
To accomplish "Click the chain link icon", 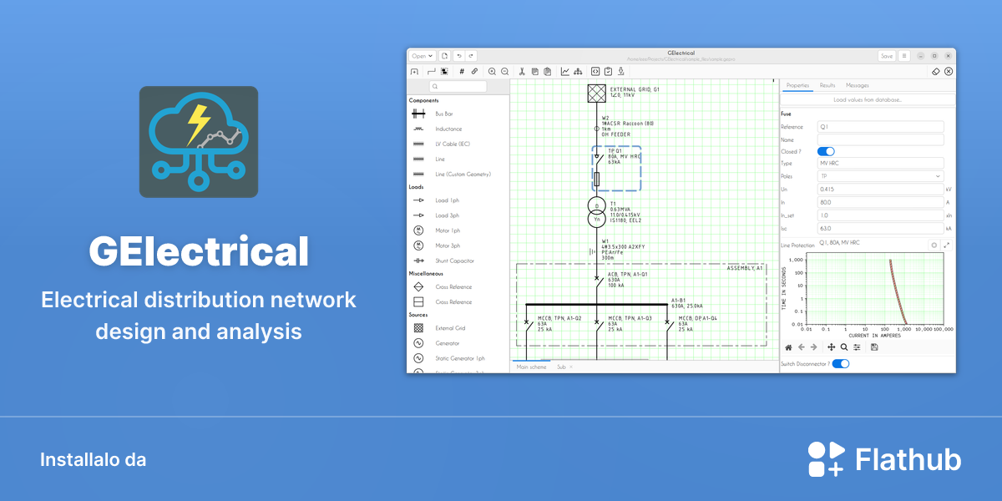I will [x=474, y=72].
